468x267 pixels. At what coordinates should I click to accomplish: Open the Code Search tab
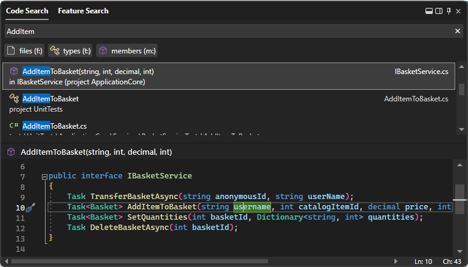coord(27,11)
